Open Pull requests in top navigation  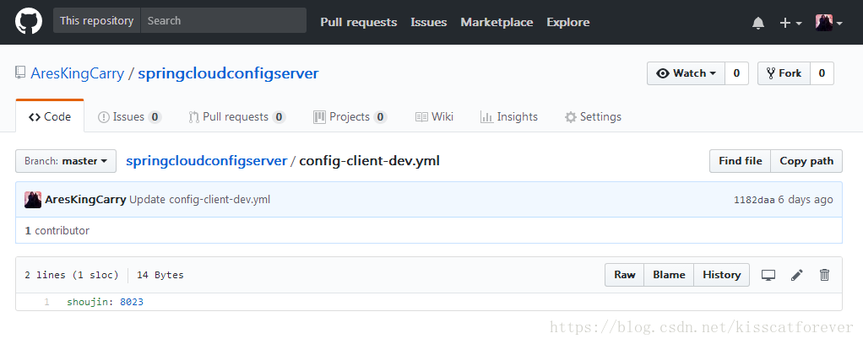tap(358, 22)
